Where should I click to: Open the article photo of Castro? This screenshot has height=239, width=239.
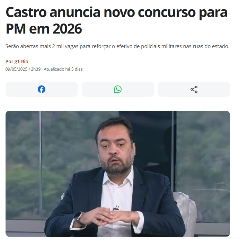pyautogui.click(x=118, y=174)
